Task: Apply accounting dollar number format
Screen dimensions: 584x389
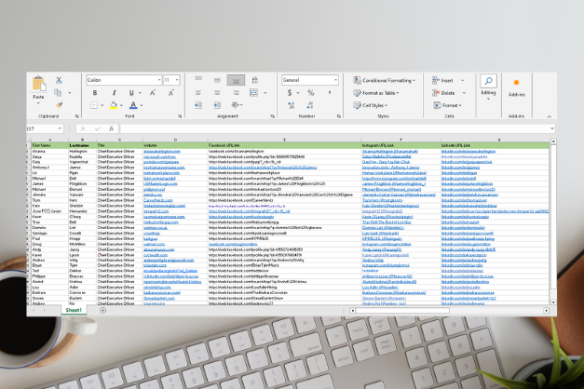Action: point(290,93)
